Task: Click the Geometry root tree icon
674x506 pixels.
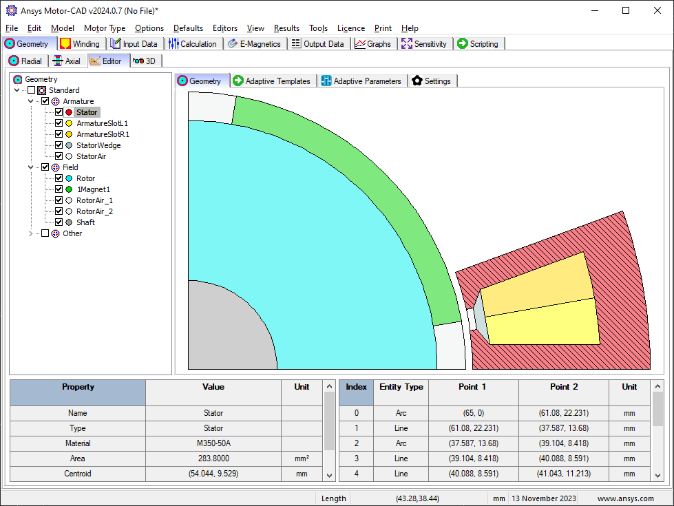Action: point(18,80)
